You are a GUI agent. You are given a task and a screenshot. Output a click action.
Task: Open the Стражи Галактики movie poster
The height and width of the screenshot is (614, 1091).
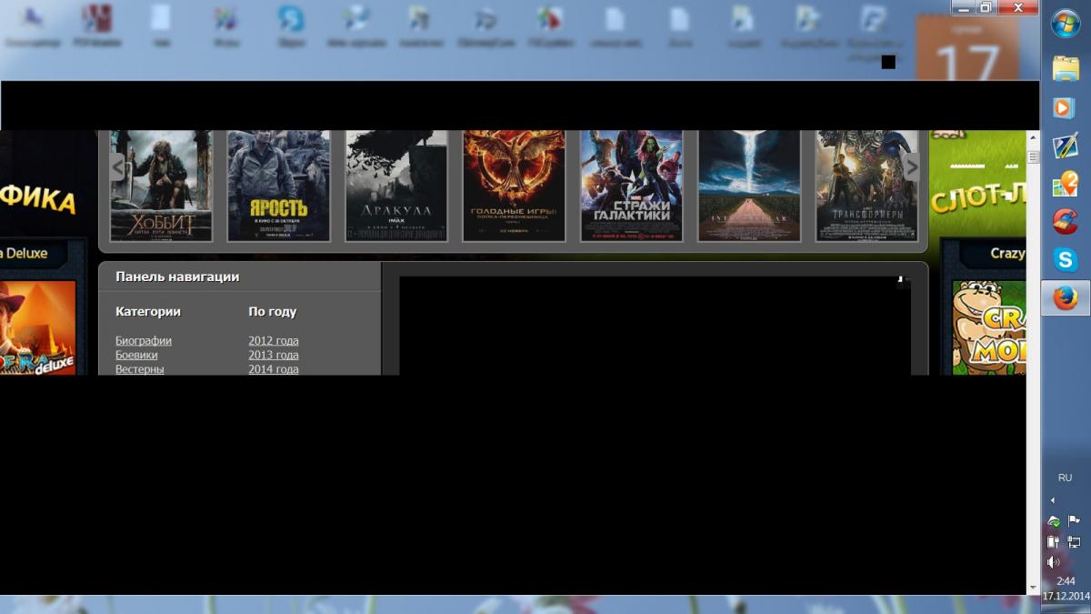tap(632, 186)
